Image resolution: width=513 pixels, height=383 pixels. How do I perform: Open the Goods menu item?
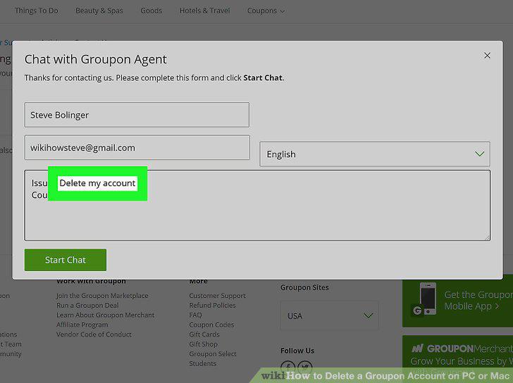[151, 11]
